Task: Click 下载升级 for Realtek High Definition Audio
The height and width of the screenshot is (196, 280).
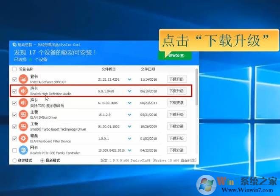Action: [x=176, y=91]
